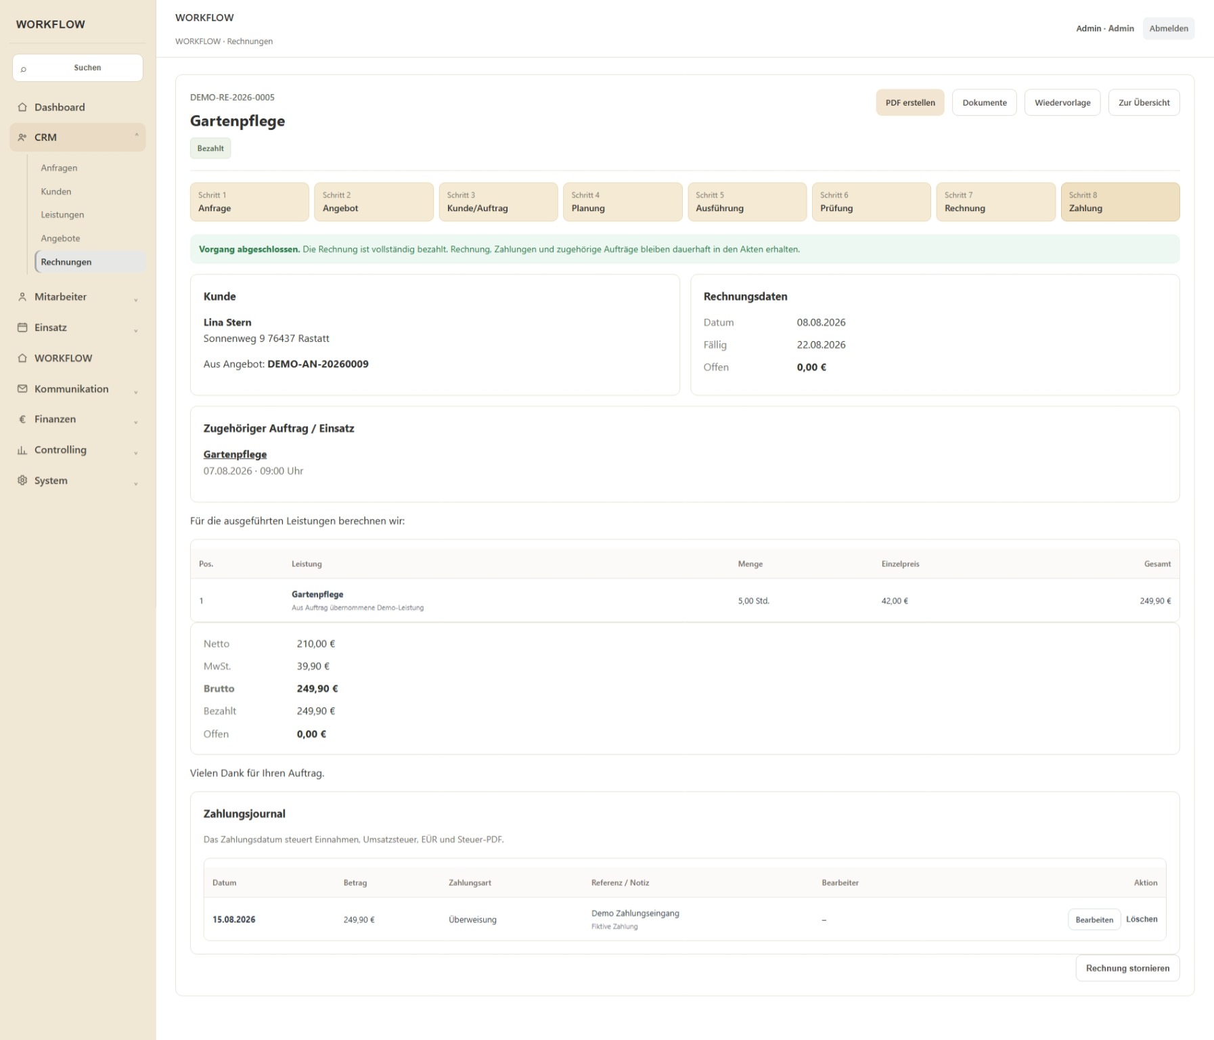The height and width of the screenshot is (1040, 1214).
Task: Expand the Controlling menu chevron
Action: (136, 452)
